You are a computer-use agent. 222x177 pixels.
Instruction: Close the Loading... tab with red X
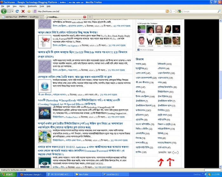85,17
